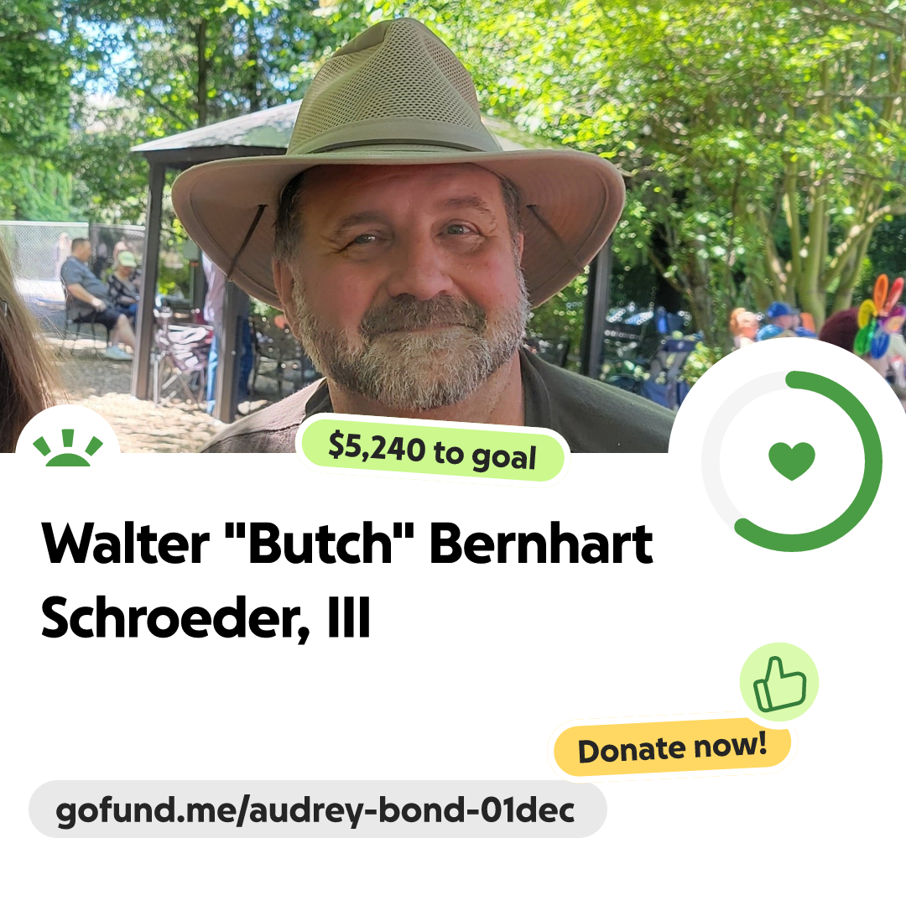
Task: Click the $5,240 to goal badge
Action: pyautogui.click(x=432, y=450)
